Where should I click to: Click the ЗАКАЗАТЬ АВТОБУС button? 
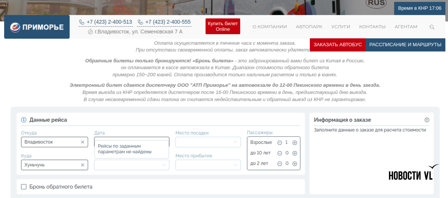click(x=337, y=44)
